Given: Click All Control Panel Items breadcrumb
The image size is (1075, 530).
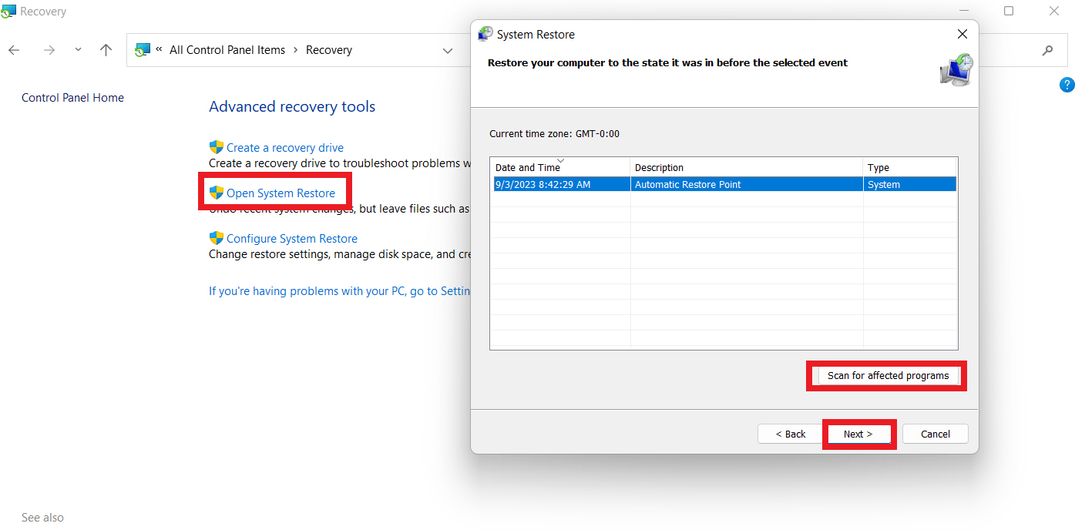Looking at the screenshot, I should (x=227, y=50).
